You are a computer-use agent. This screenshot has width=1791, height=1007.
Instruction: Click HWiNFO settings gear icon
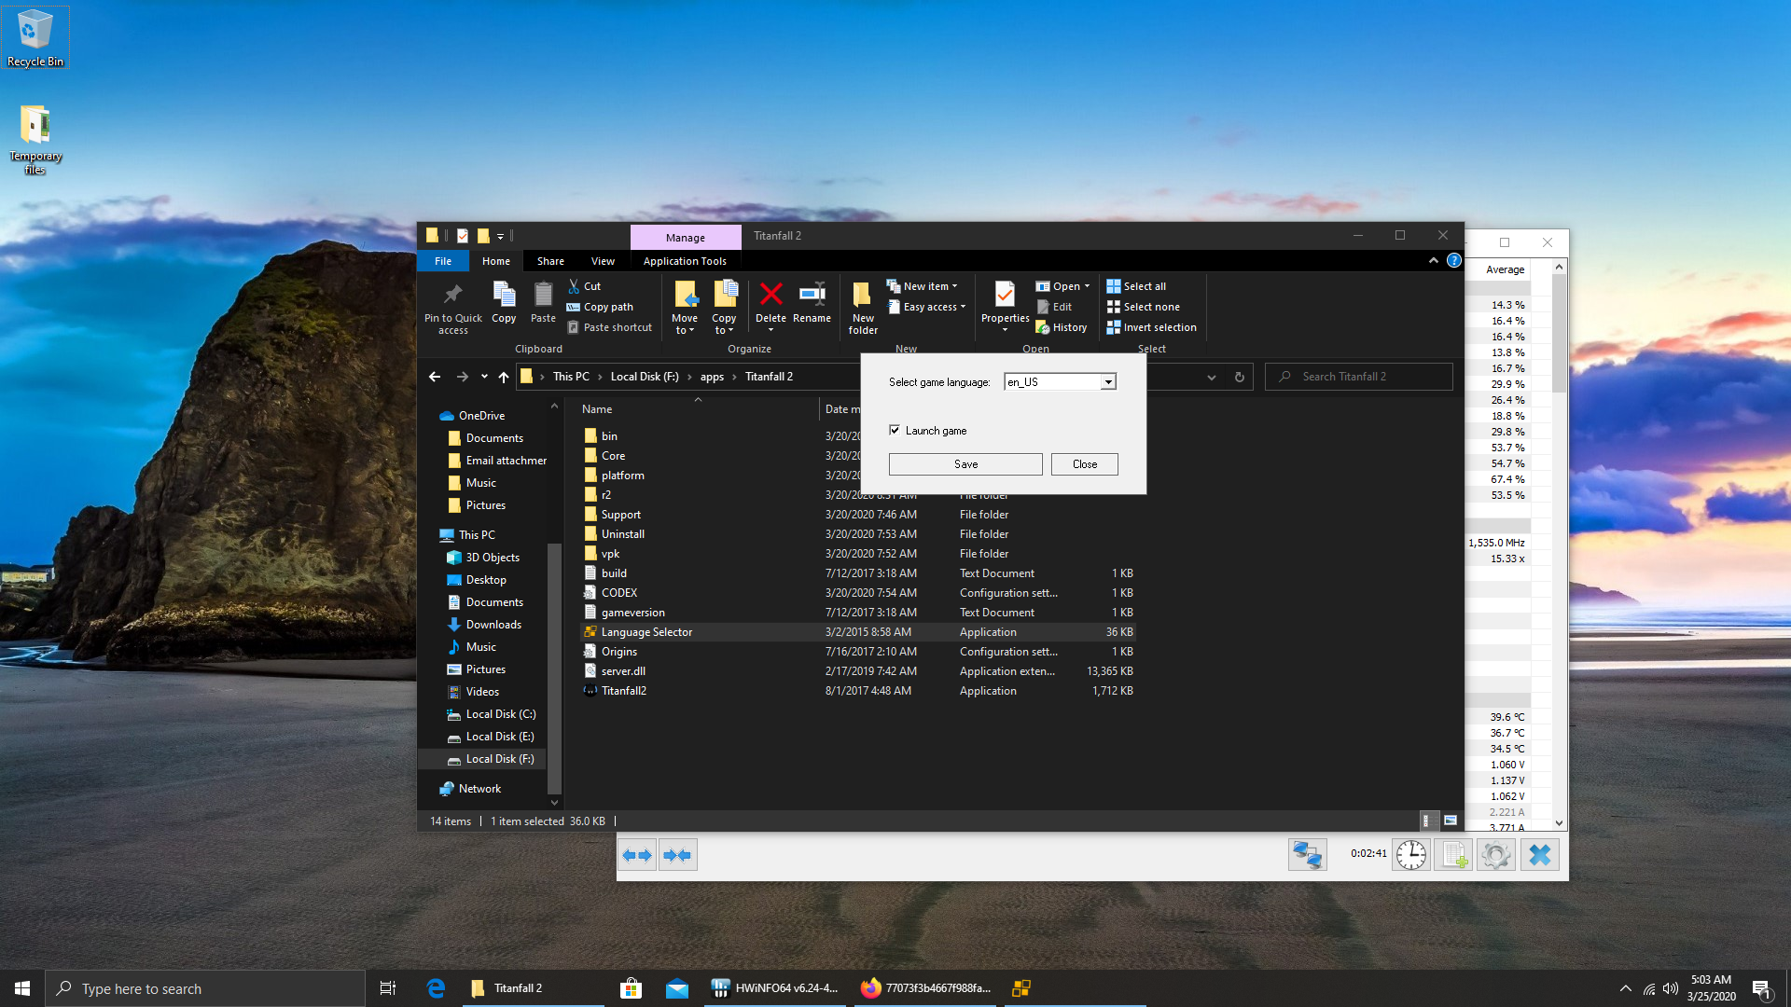pyautogui.click(x=1495, y=855)
